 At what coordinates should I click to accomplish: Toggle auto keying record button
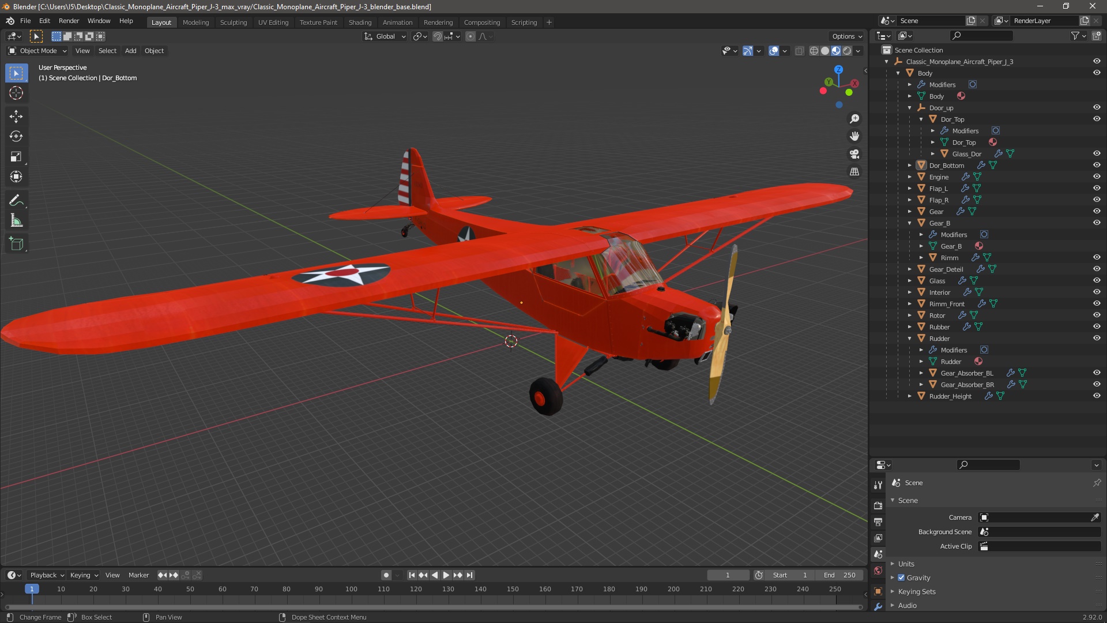point(386,575)
